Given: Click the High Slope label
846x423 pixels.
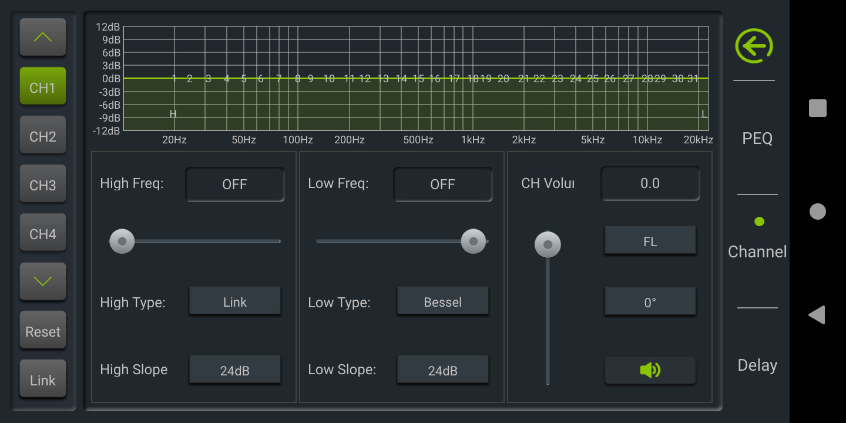Looking at the screenshot, I should [134, 370].
